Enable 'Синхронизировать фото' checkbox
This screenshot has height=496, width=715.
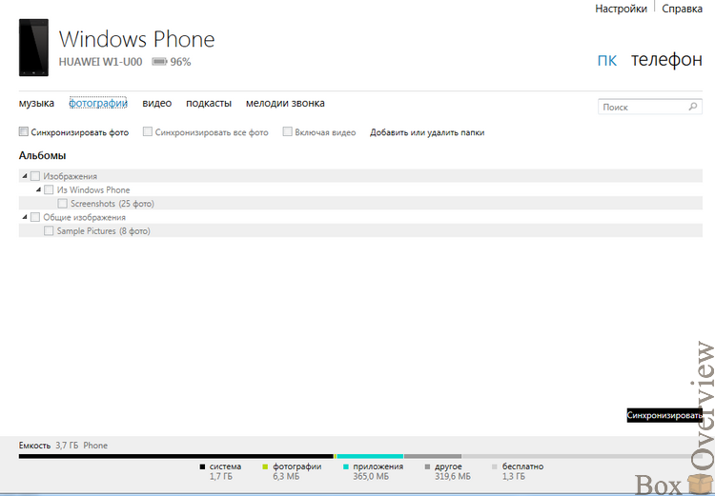point(24,131)
